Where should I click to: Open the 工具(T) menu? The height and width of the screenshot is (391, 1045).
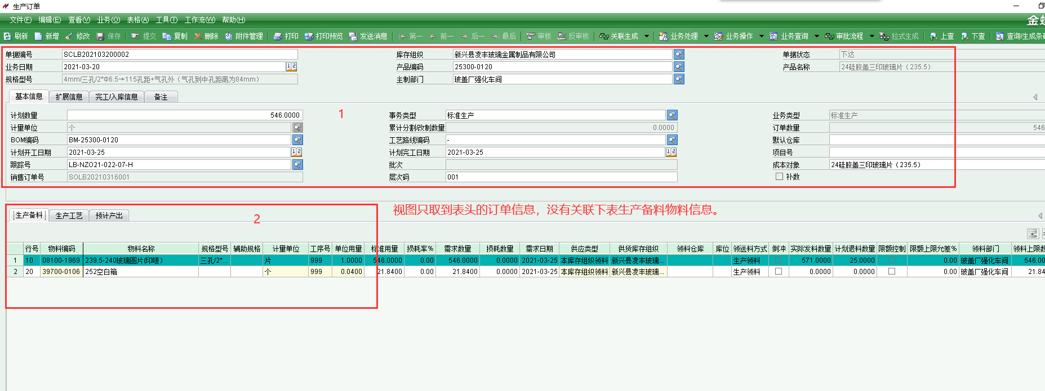click(x=166, y=20)
